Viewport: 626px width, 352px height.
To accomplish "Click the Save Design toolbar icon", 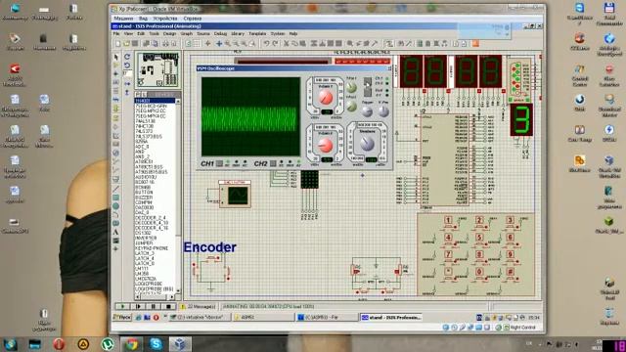I will [x=135, y=43].
